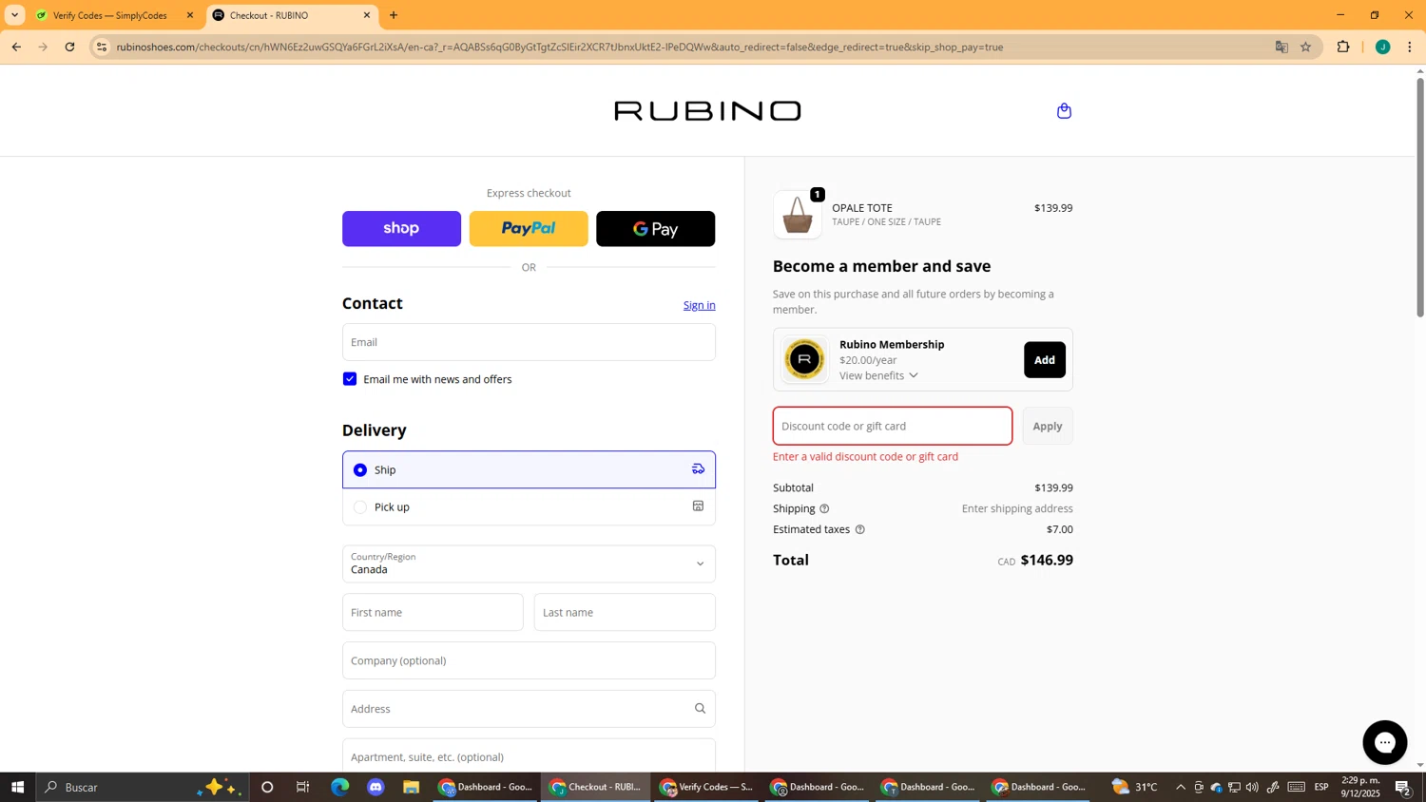Open Checkout - RUBI... taskbar window

596,787
